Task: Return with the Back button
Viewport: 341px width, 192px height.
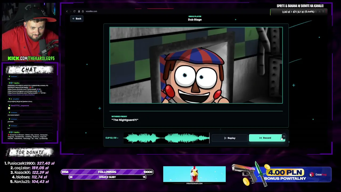Action: (77, 19)
